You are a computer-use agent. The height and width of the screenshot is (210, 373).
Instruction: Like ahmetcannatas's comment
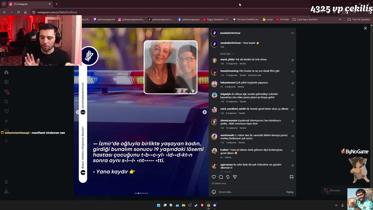coord(293,121)
